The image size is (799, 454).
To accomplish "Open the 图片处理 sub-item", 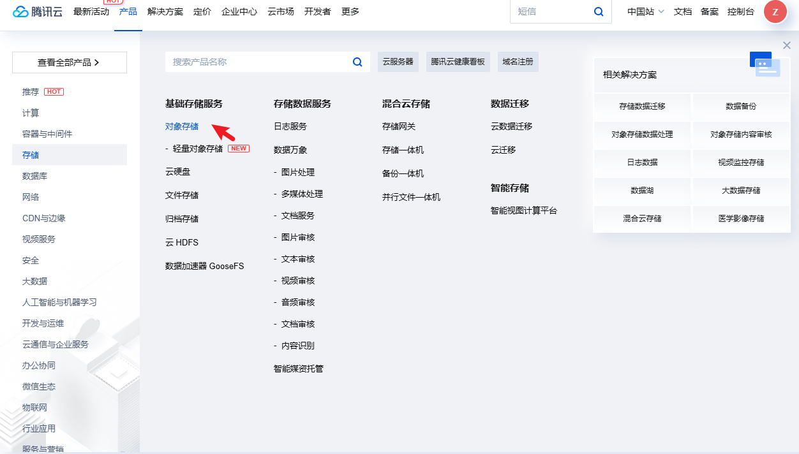I will click(x=298, y=172).
